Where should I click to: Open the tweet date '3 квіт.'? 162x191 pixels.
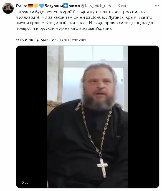point(123,6)
